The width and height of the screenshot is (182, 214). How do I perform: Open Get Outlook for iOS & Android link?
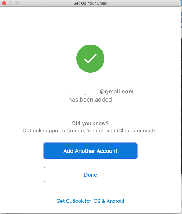pyautogui.click(x=90, y=201)
